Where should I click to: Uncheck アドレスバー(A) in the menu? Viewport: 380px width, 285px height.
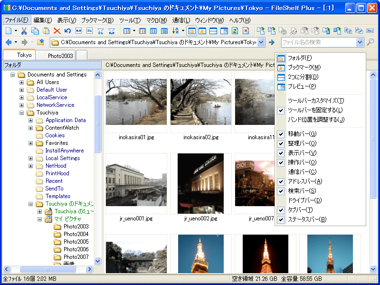320,181
